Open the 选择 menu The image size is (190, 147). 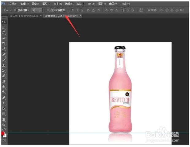(69, 4)
